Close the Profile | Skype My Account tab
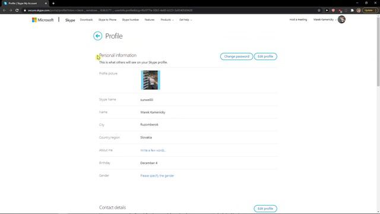This screenshot has width=380, height=214. 46,4
